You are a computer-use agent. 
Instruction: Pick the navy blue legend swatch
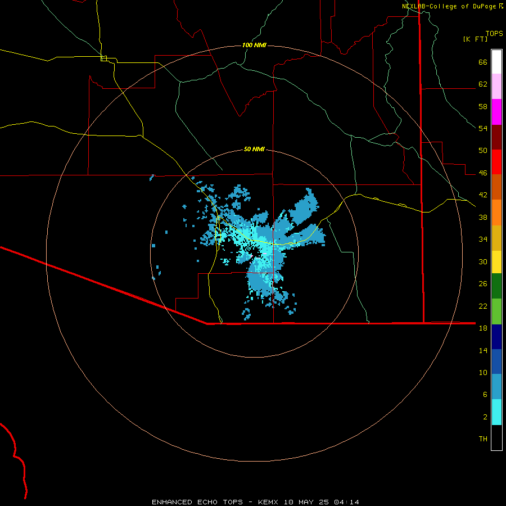click(x=496, y=337)
